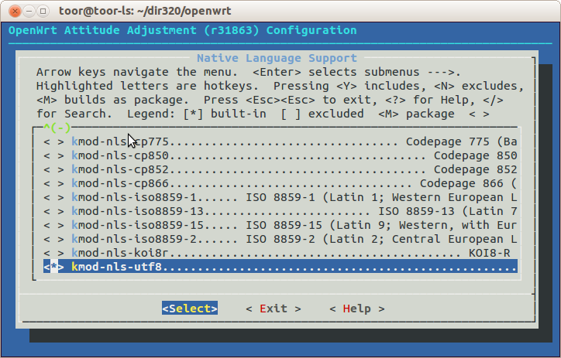Toggle the kmod-nls-cp775 selection brackets
561x358 pixels.
(53, 141)
